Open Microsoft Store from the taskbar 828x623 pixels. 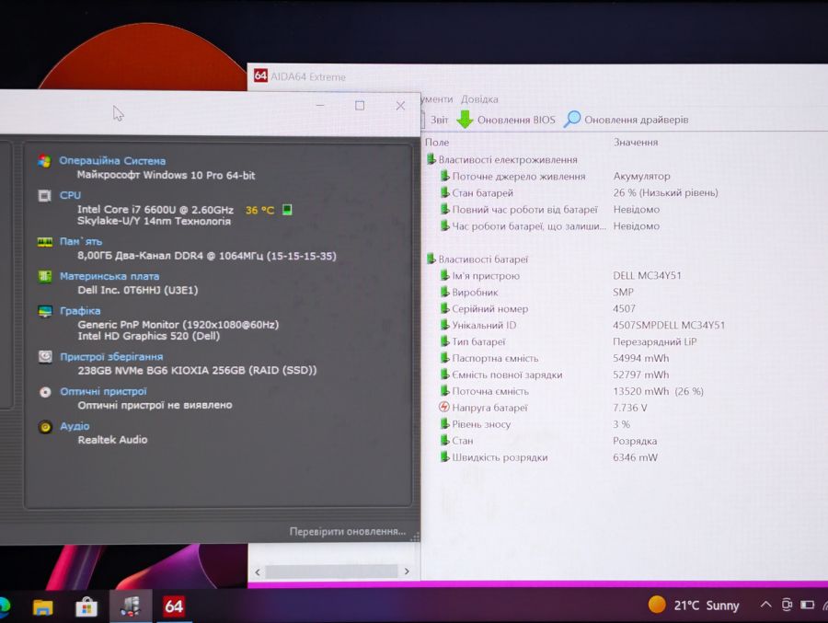click(86, 607)
